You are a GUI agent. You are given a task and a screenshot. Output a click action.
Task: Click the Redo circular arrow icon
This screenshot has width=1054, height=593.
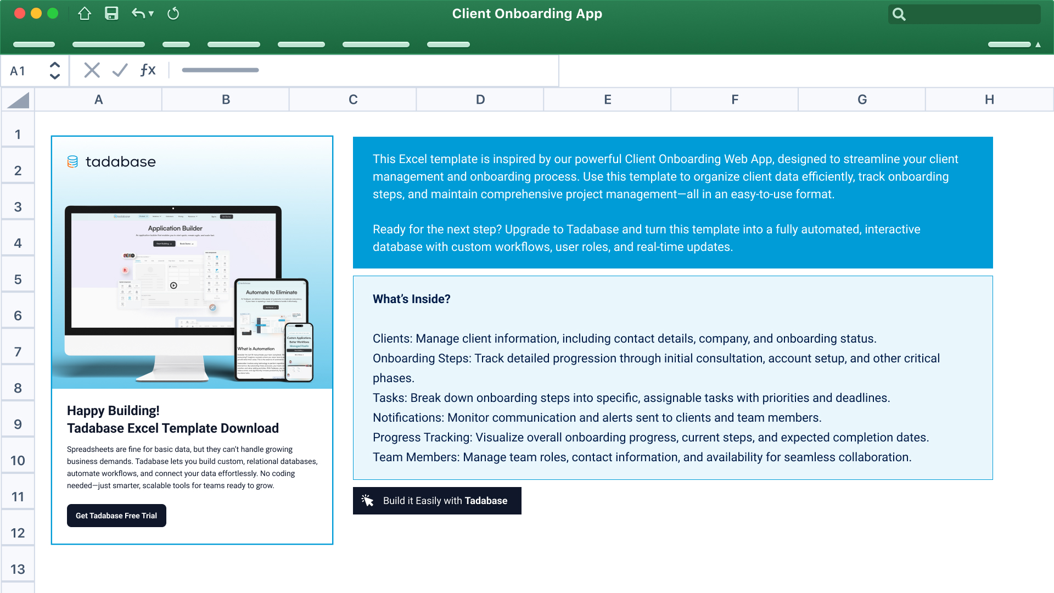[173, 14]
